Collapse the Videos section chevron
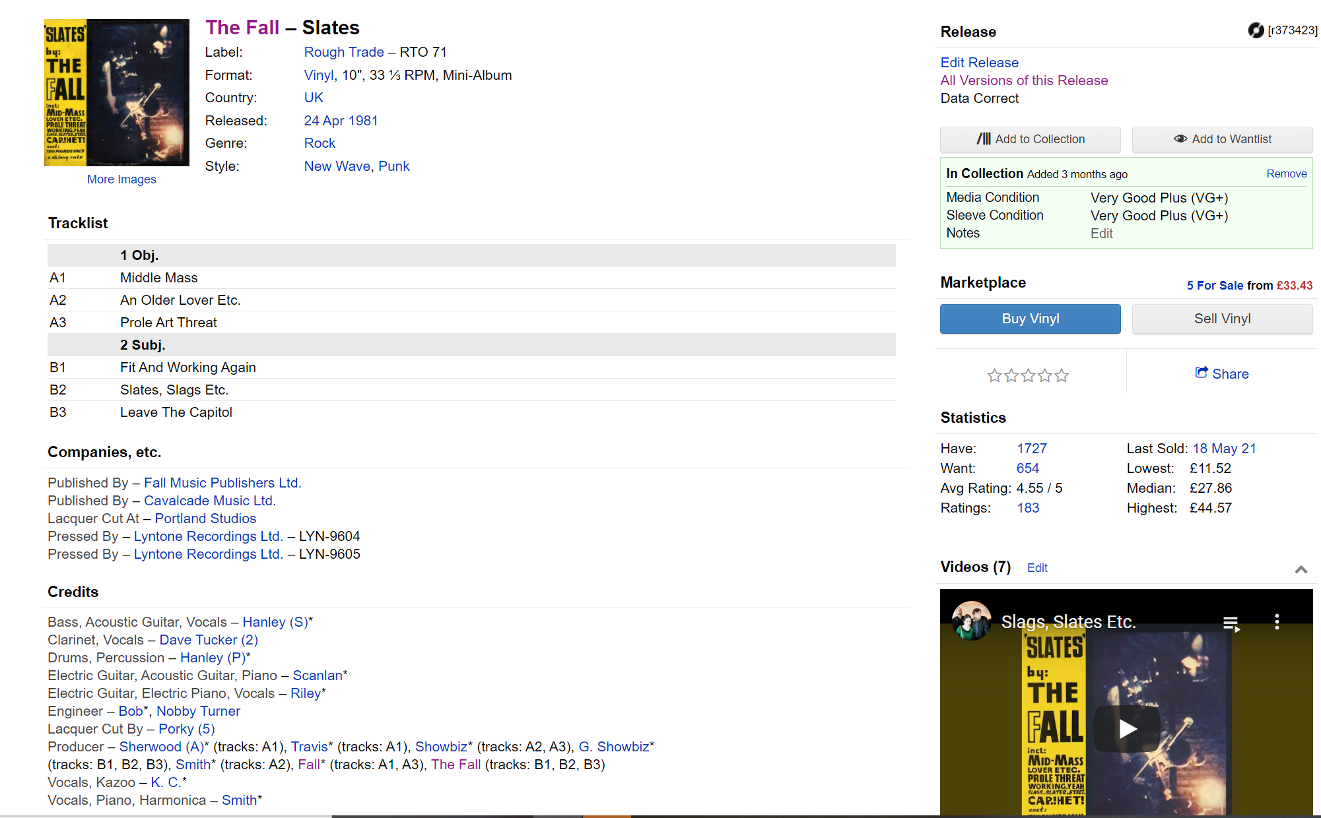 (1301, 569)
